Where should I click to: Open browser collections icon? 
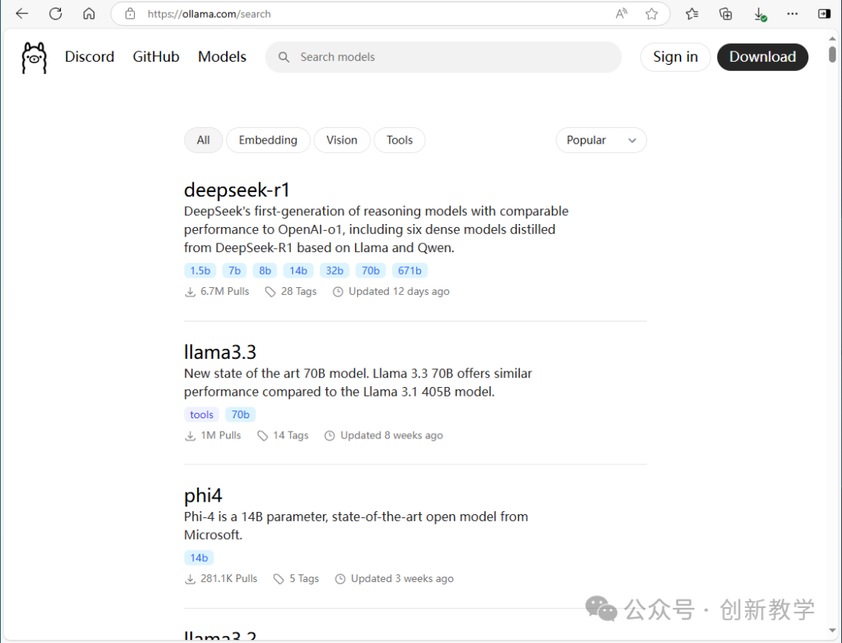click(x=726, y=14)
